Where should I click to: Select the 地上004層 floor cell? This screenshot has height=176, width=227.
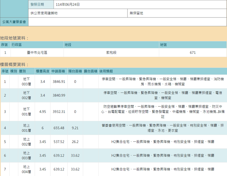coord(26,169)
